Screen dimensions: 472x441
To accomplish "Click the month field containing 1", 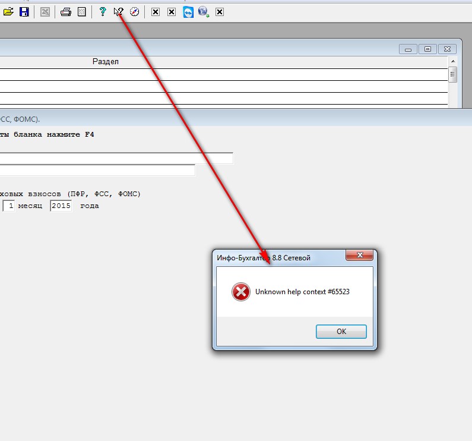I will click(x=8, y=206).
